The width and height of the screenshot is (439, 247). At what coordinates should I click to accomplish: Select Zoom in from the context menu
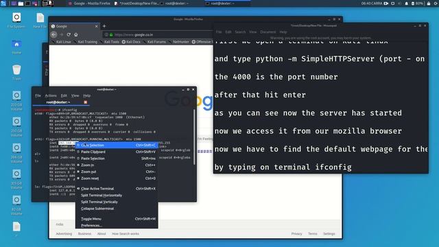coord(117,165)
